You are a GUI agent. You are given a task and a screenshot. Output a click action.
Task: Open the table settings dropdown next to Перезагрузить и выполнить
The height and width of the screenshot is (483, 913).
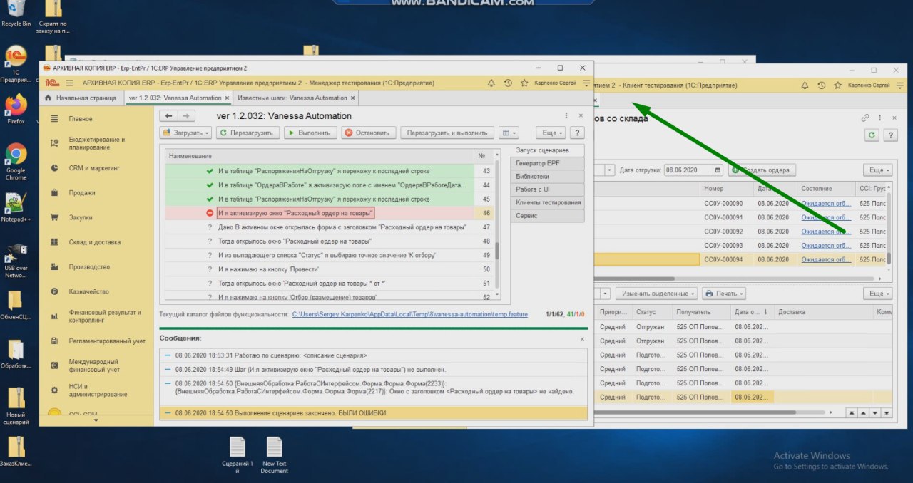[x=509, y=133]
